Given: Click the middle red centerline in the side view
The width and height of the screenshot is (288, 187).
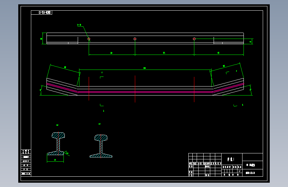Looking at the screenshot, I should click(x=135, y=89).
